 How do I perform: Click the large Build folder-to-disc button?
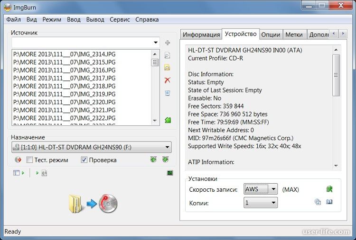pos(93,203)
